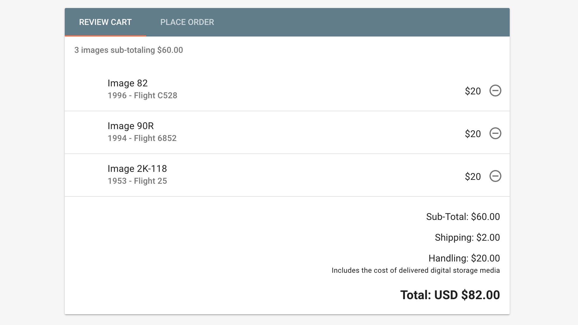Click the $20 price for Image 90R
Image resolution: width=578 pixels, height=325 pixels.
pyautogui.click(x=473, y=134)
